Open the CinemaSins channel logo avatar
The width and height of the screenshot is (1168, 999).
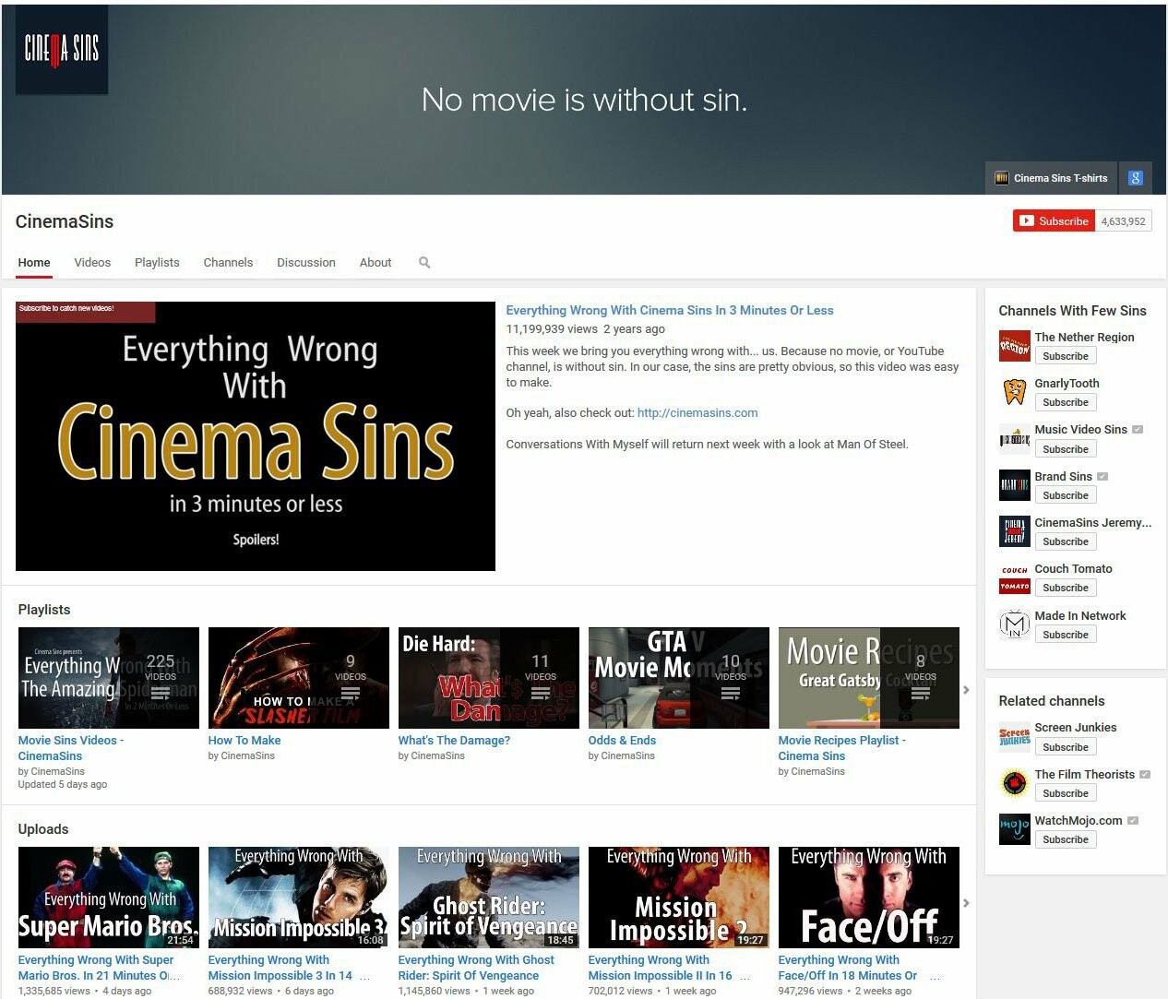click(62, 49)
